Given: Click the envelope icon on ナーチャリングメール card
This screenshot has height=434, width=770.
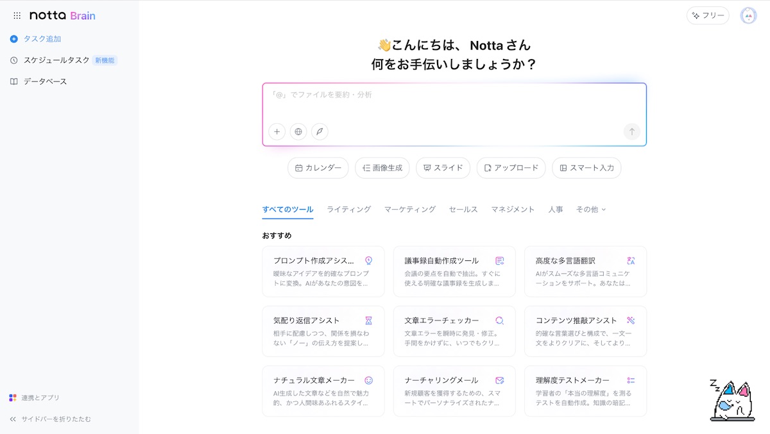Looking at the screenshot, I should tap(499, 380).
